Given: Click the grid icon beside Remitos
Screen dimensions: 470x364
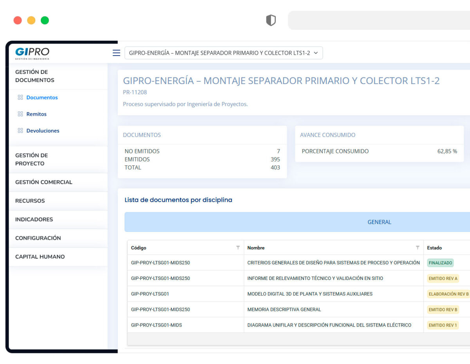Looking at the screenshot, I should pyautogui.click(x=20, y=114).
